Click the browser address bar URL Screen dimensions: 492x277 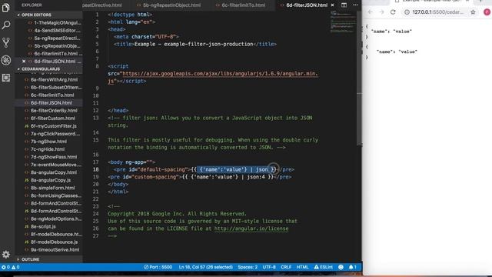(x=437, y=12)
